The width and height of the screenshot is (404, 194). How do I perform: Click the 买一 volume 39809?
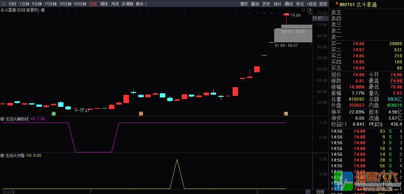(395, 44)
